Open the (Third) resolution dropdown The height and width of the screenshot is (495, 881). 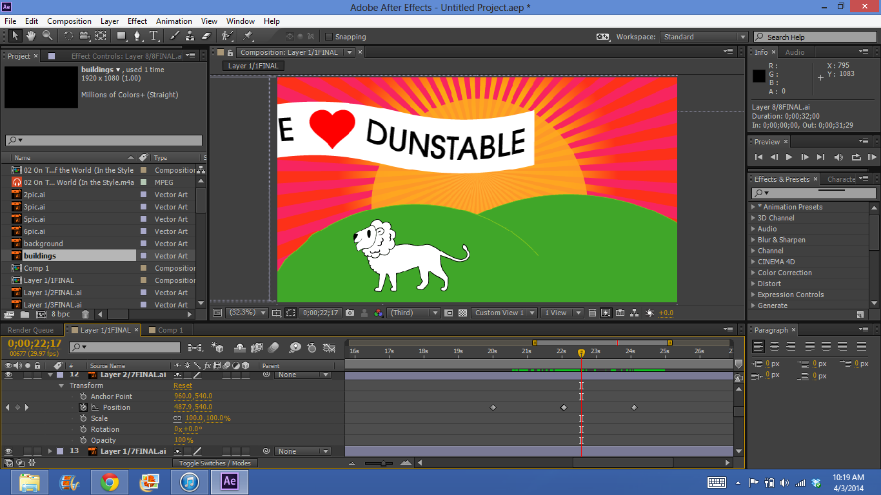tap(414, 313)
